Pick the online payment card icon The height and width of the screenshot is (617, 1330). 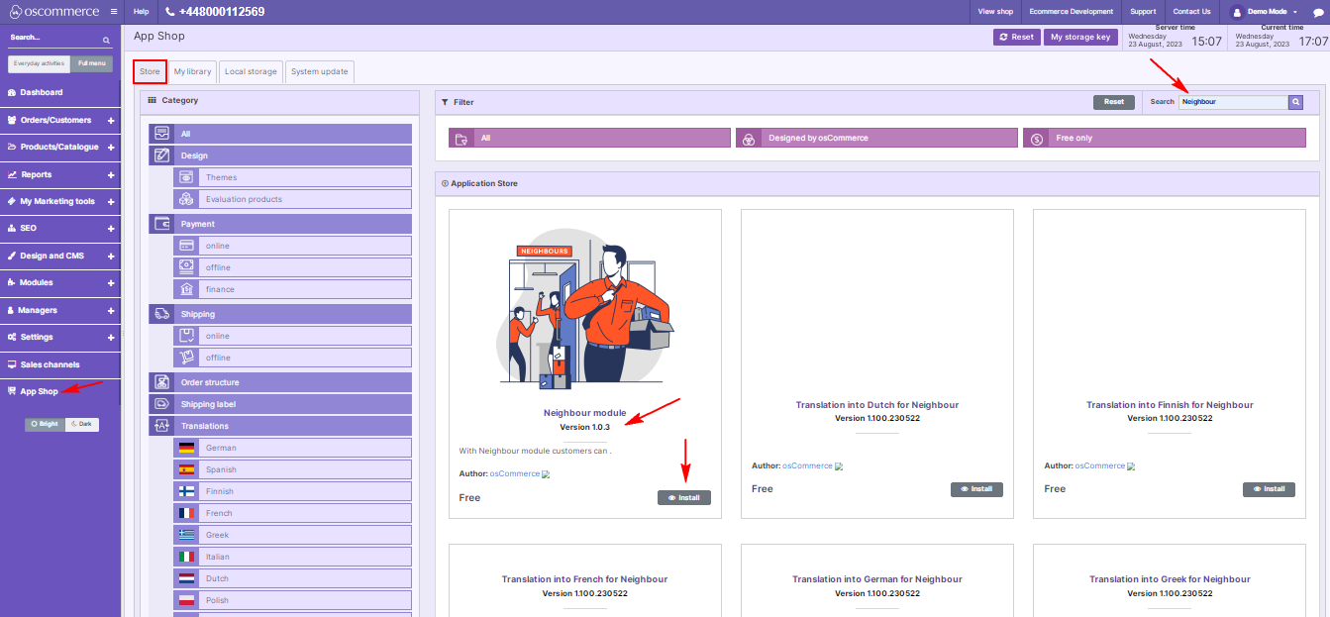[186, 246]
